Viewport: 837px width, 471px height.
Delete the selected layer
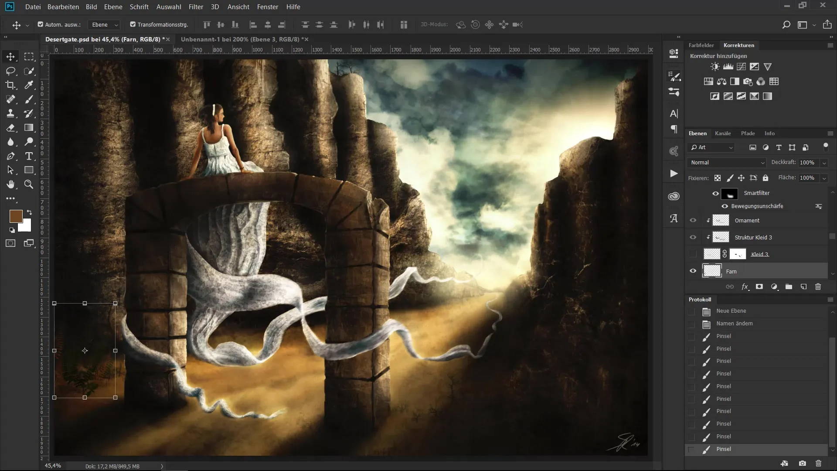click(x=818, y=287)
